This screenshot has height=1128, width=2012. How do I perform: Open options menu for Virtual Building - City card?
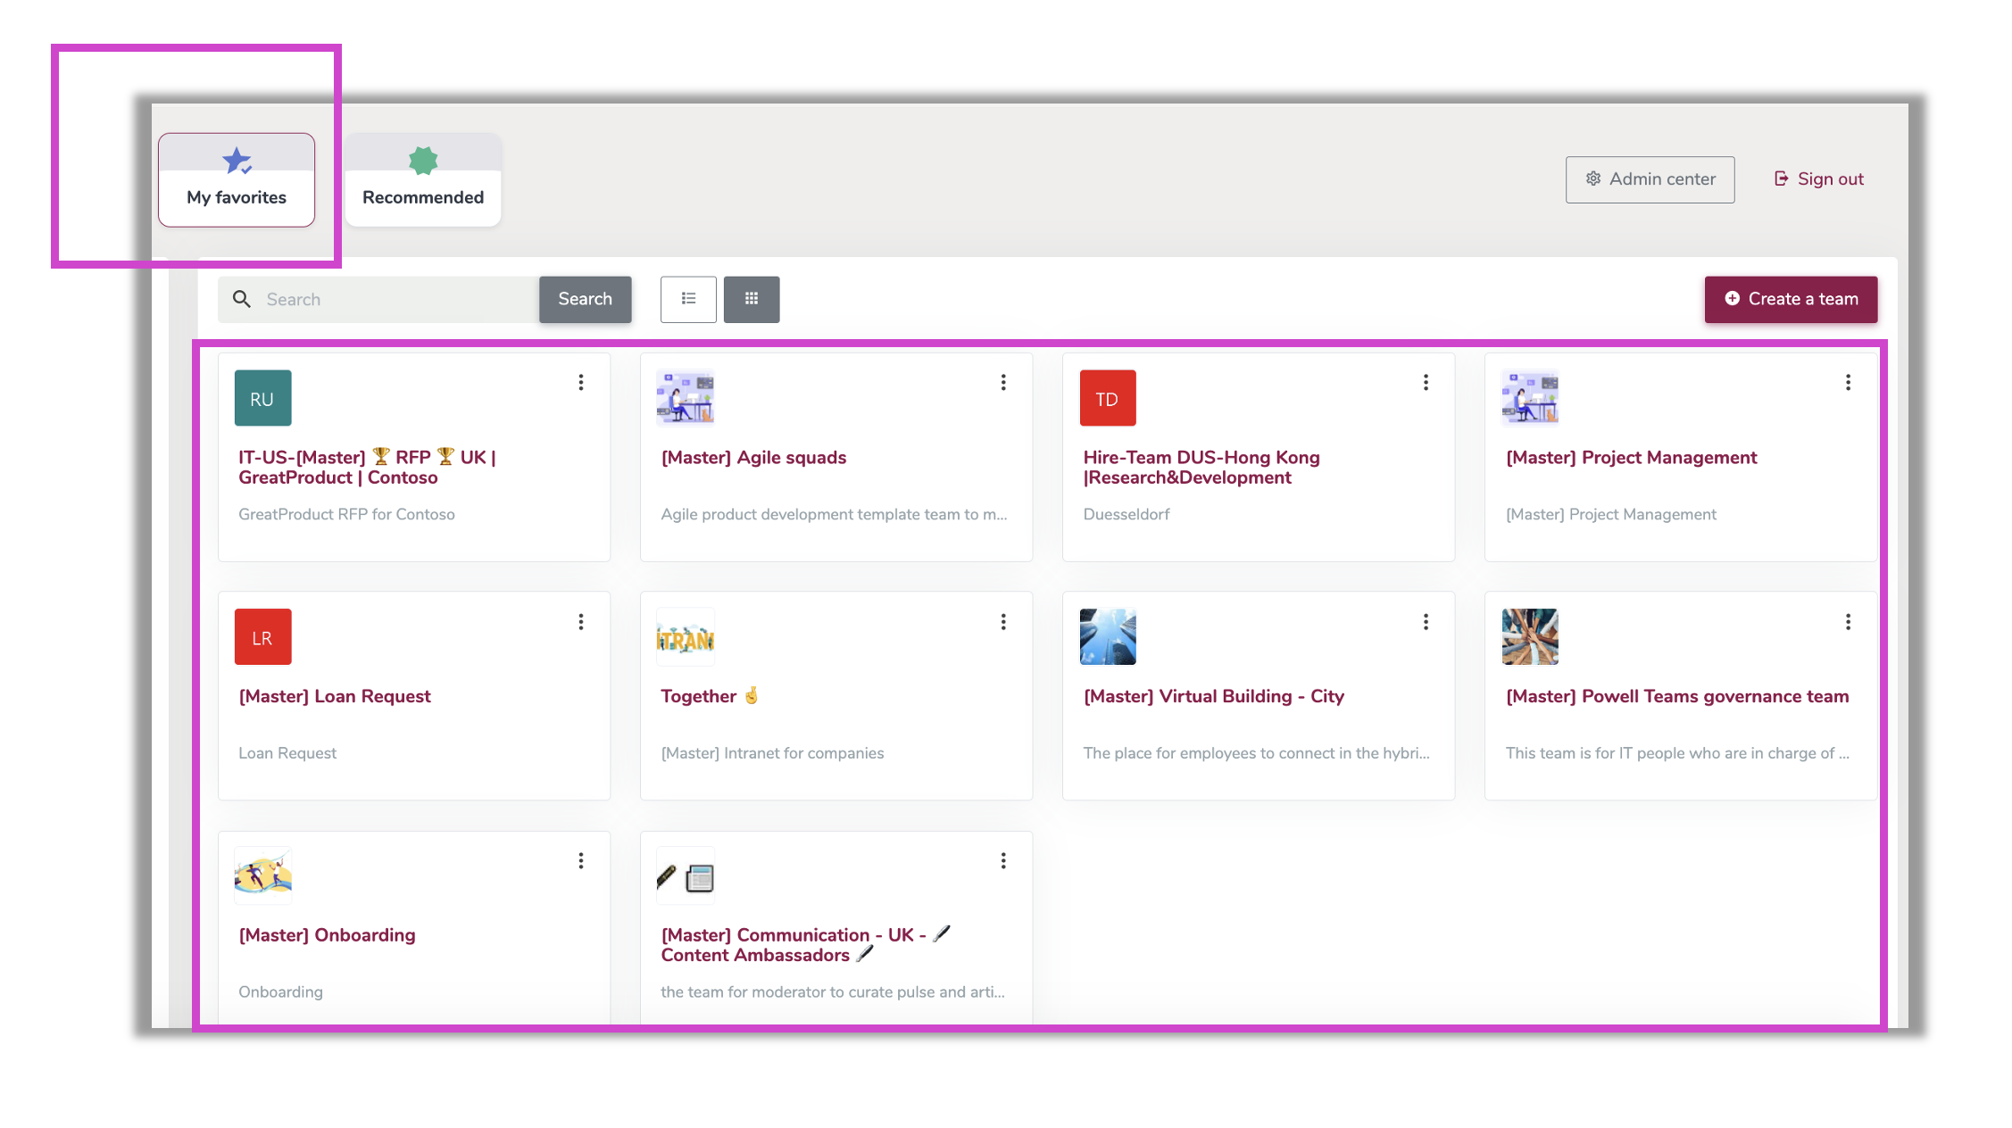pos(1426,621)
